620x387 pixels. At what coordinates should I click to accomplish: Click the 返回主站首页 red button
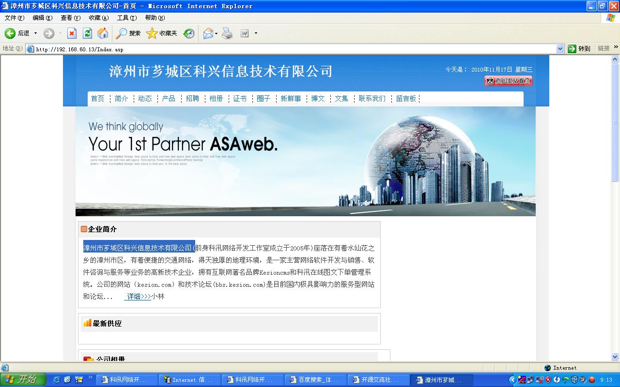coord(508,81)
